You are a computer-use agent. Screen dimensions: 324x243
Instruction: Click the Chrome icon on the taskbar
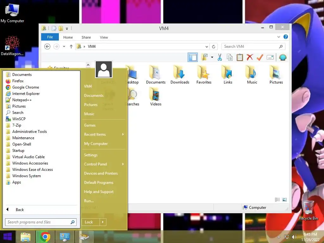point(45,237)
